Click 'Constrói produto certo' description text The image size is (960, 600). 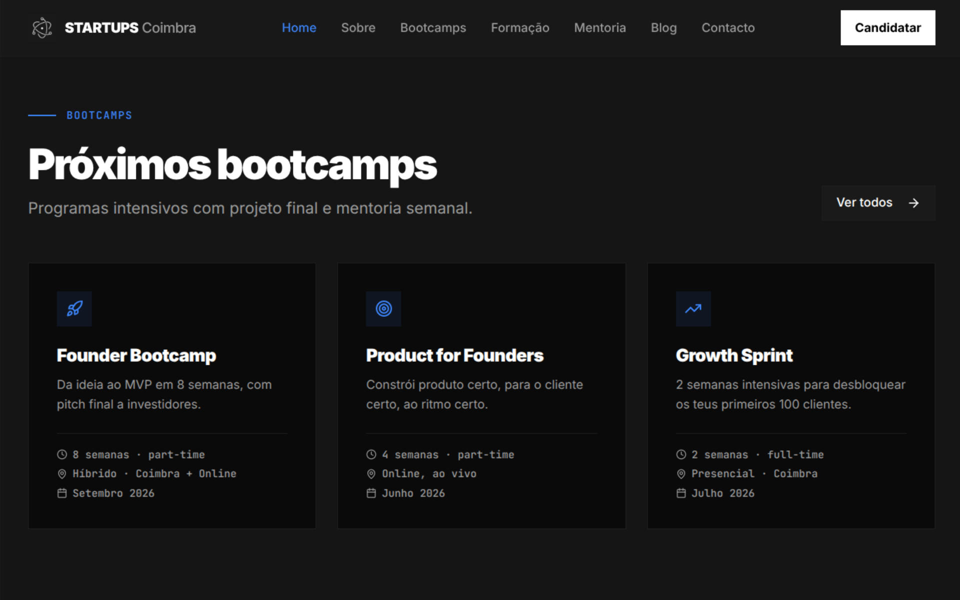474,394
